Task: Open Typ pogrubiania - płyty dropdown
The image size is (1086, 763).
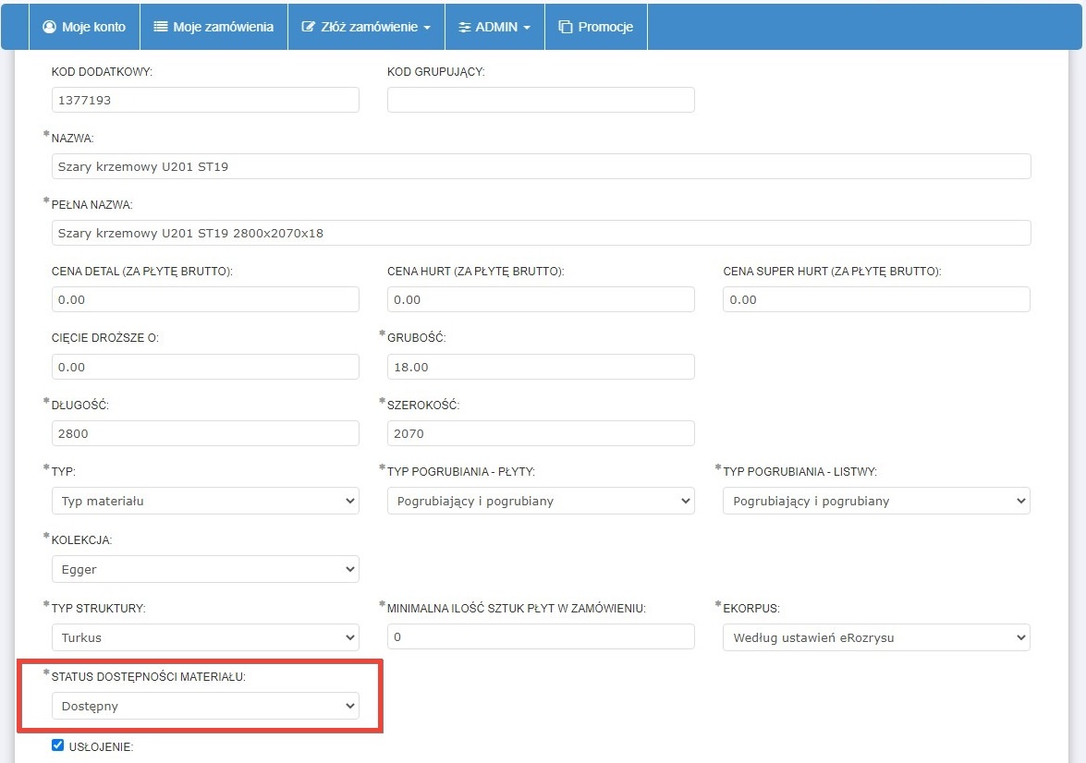Action: [540, 501]
